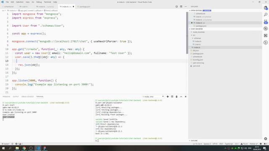Change indentation via Spaces: 2
Image resolution: width=269 pixels, height=151 pixels.
(x=207, y=144)
